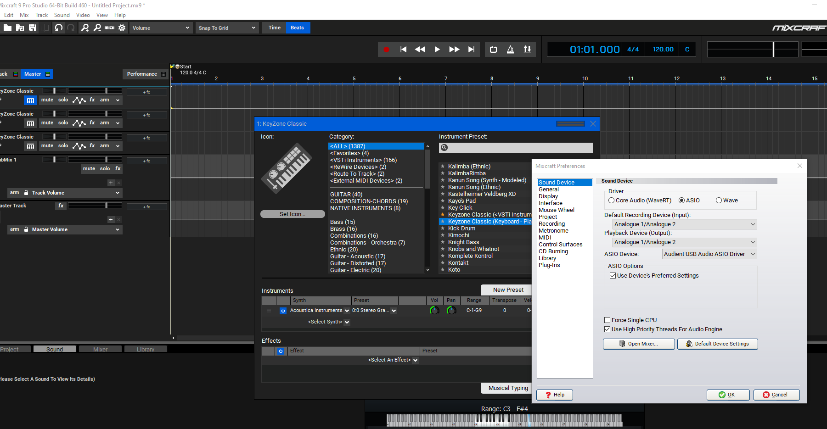The image size is (827, 429).
Task: Switch to the Library tab
Action: pos(146,349)
